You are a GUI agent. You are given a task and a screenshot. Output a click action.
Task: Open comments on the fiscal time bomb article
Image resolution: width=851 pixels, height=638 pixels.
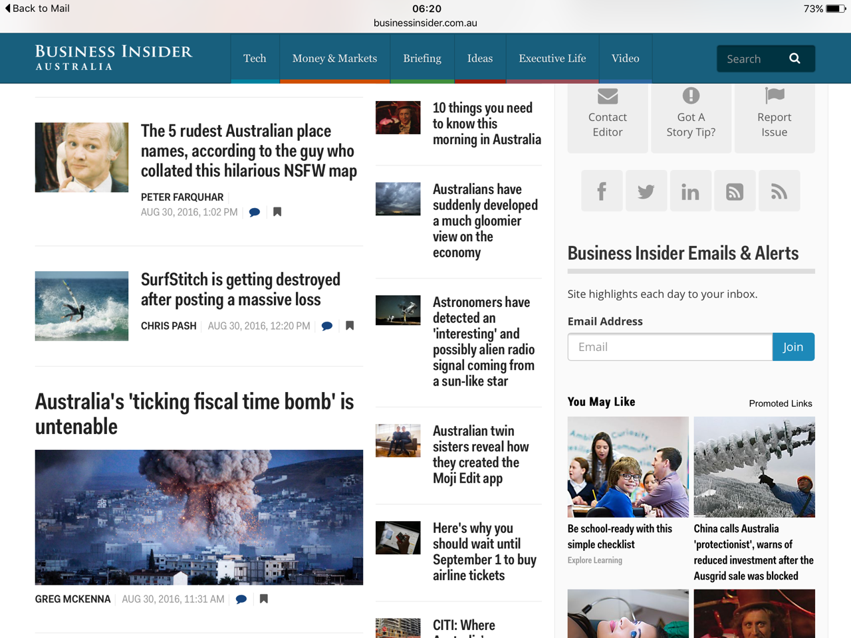click(241, 599)
